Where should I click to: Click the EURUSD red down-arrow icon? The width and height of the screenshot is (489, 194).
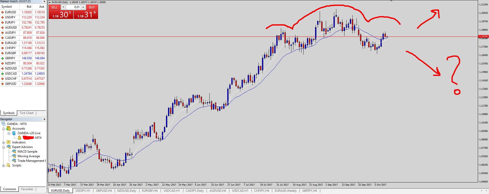click(3, 12)
